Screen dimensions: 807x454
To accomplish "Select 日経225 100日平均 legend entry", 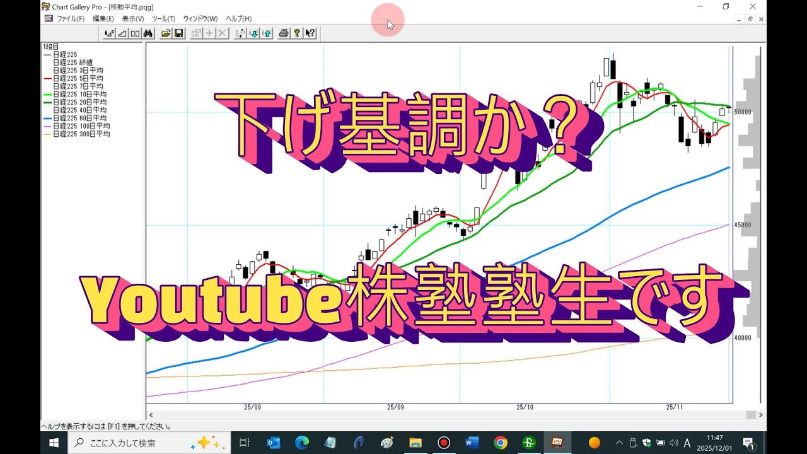I will pyautogui.click(x=81, y=126).
